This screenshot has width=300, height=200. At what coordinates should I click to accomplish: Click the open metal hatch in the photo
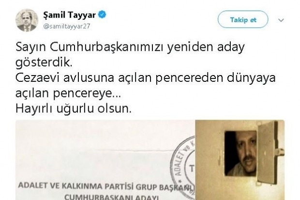pyautogui.click(x=269, y=152)
